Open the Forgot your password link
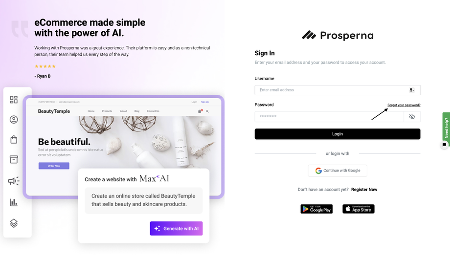This screenshot has height=255, width=450. tap(404, 105)
